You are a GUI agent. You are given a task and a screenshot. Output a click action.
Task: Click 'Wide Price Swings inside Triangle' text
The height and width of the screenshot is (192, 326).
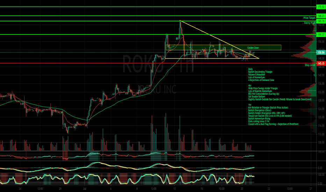[263, 88]
